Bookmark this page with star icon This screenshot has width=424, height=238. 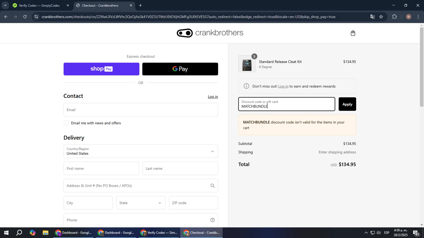click(x=381, y=17)
